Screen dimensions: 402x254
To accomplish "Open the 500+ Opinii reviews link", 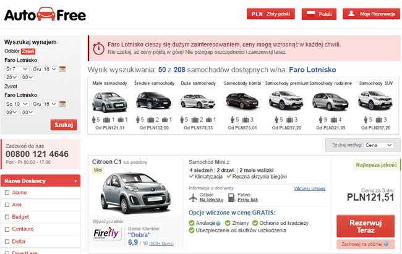I will click(x=161, y=243).
